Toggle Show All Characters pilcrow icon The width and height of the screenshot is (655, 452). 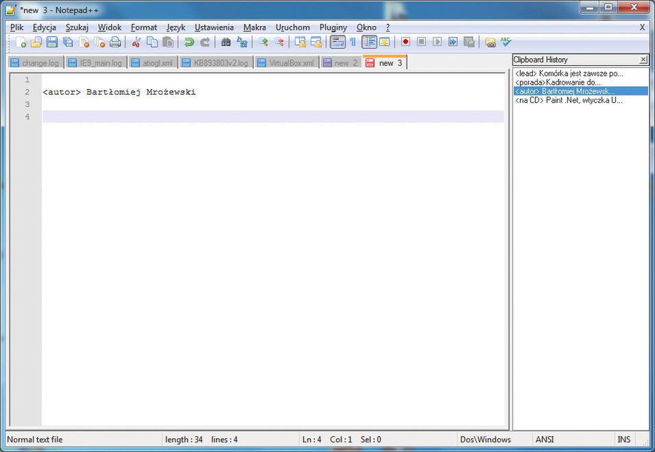click(x=353, y=42)
